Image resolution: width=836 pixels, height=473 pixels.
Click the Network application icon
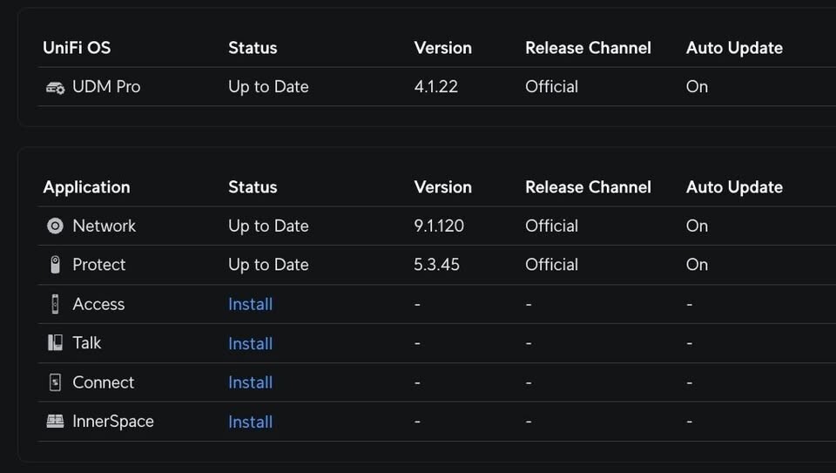point(55,226)
